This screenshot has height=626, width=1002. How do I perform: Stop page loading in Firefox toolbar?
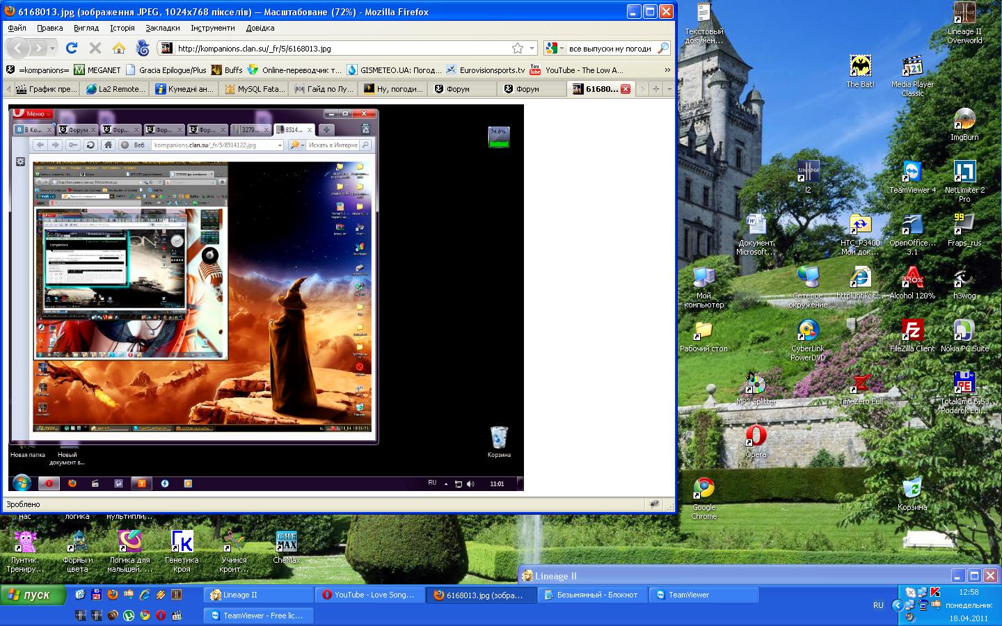95,48
